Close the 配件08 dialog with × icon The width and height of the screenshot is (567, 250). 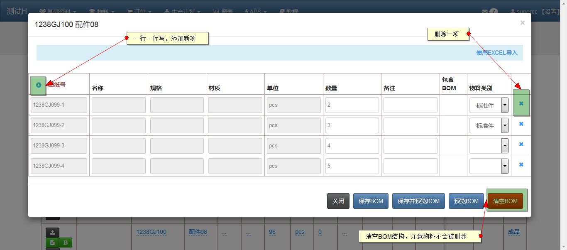[522, 22]
